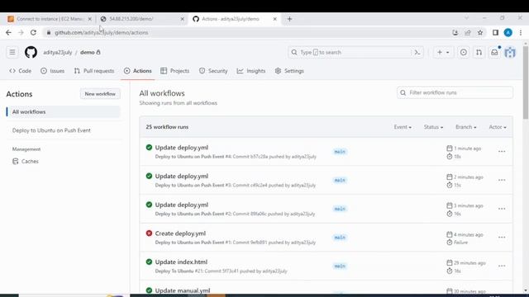This screenshot has height=297, width=529.
Task: Switch to the repository Settings tab
Action: (289, 71)
